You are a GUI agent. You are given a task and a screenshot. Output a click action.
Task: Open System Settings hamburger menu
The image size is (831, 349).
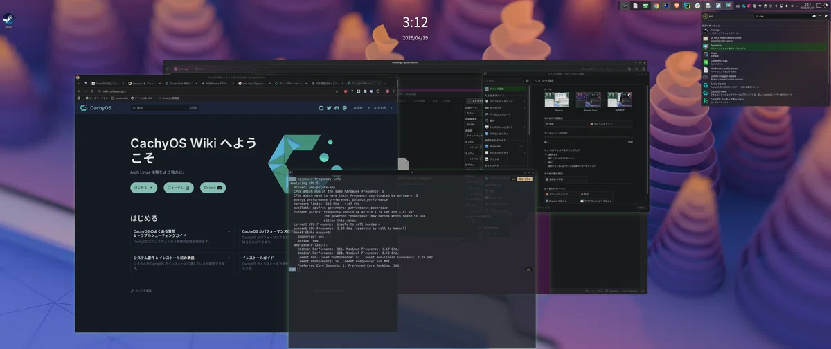pos(528,81)
